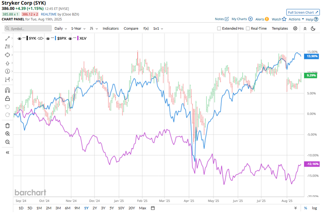321x213 pixels.
Task: Open the Templates menu
Action: 280,28
